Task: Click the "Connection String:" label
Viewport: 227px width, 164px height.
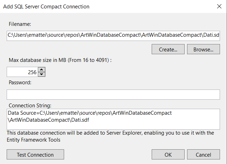Action: coord(30,106)
